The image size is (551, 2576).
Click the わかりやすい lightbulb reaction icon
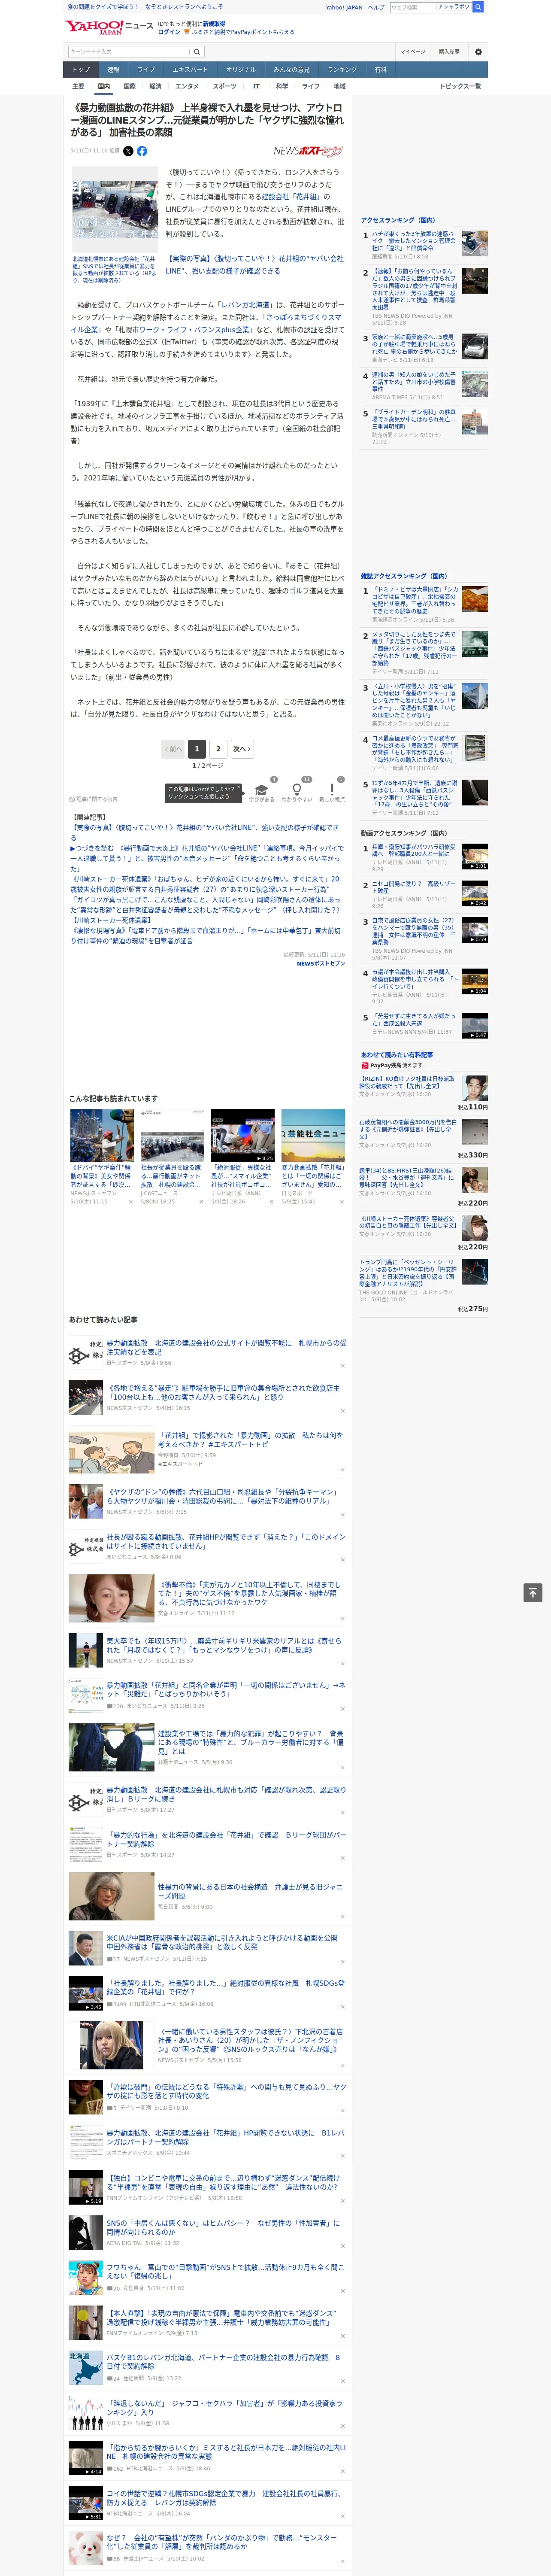297,789
